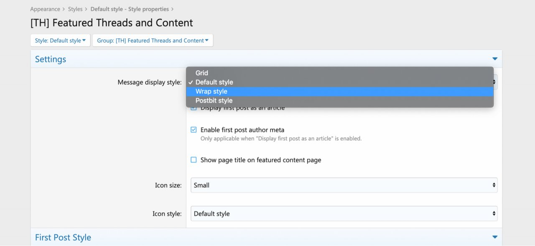Collapse the First Post Style arrow
This screenshot has height=246, width=535.
(495, 237)
